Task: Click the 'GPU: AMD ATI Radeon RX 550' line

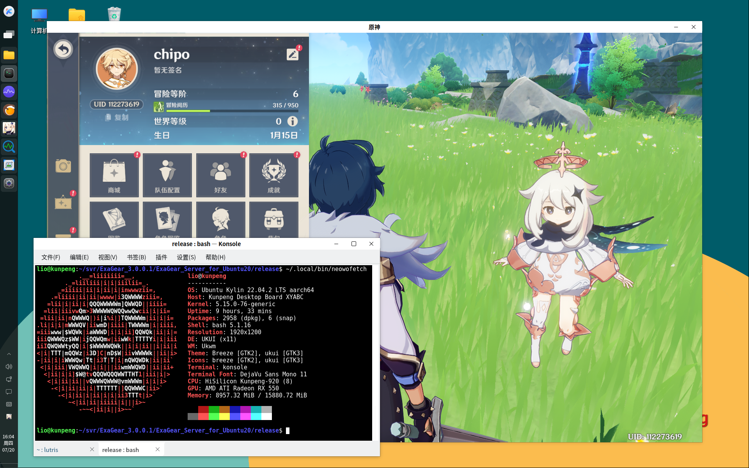Action: [233, 388]
